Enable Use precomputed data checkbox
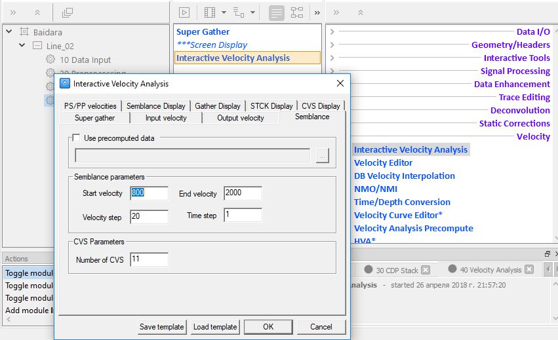Screen dimensions: 558x340 click(x=76, y=138)
